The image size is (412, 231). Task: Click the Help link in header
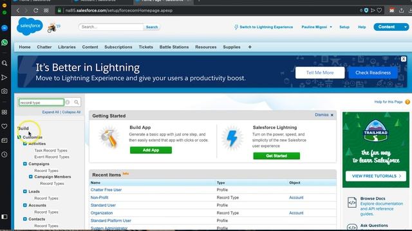(x=362, y=27)
